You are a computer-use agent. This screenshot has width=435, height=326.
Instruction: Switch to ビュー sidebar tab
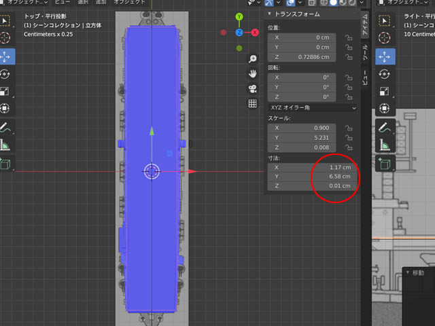click(366, 77)
